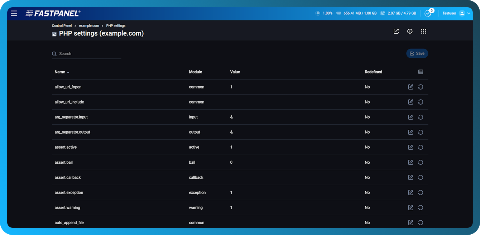The width and height of the screenshot is (480, 235).
Task: Edit the allow_url_fopen setting value
Action: coord(411,87)
